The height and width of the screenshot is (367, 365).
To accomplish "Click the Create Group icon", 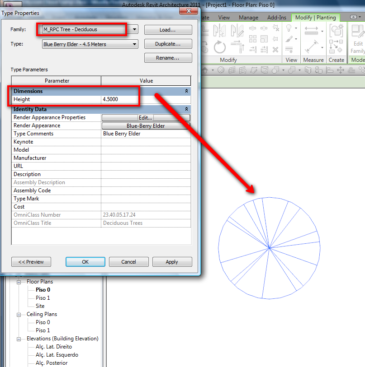I will click(x=336, y=31).
